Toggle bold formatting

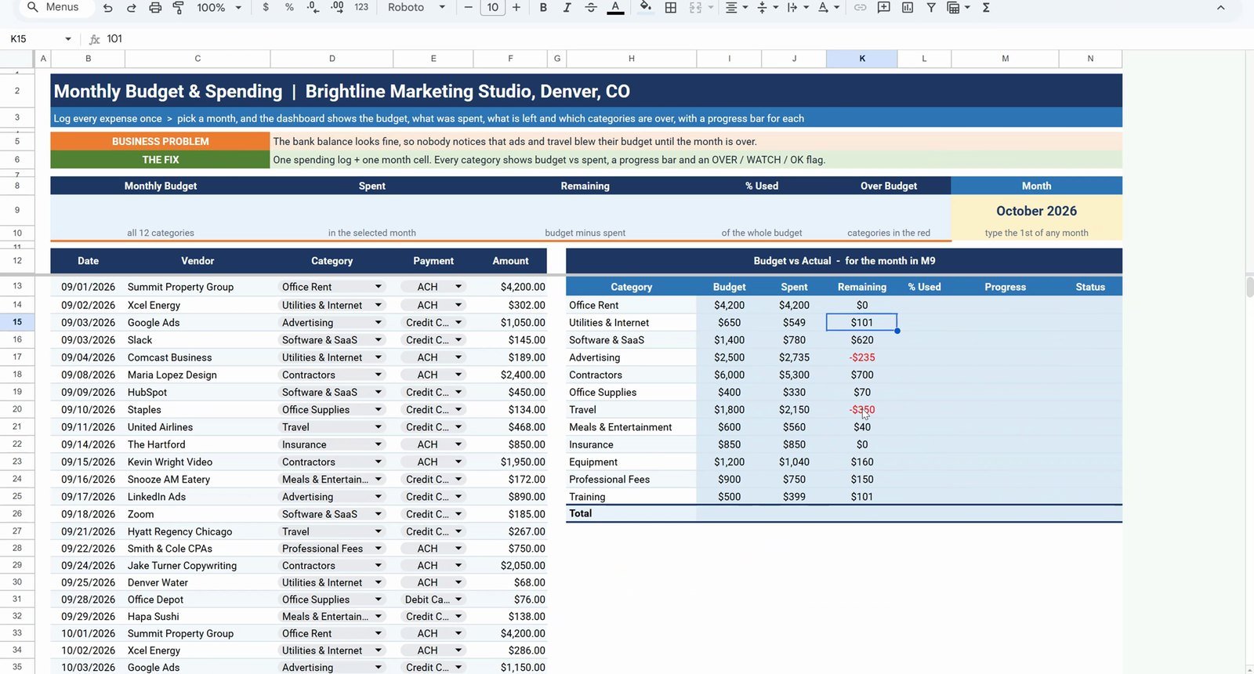point(543,8)
